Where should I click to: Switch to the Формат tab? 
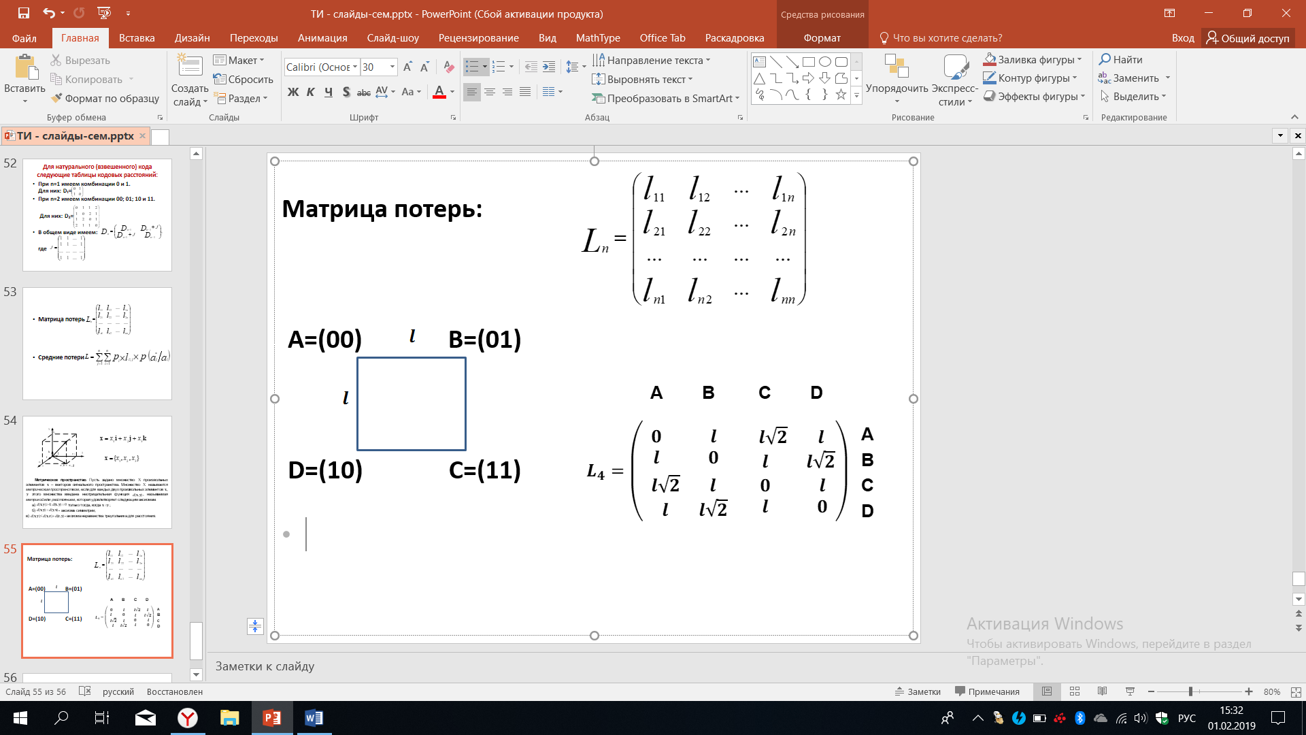coord(822,38)
